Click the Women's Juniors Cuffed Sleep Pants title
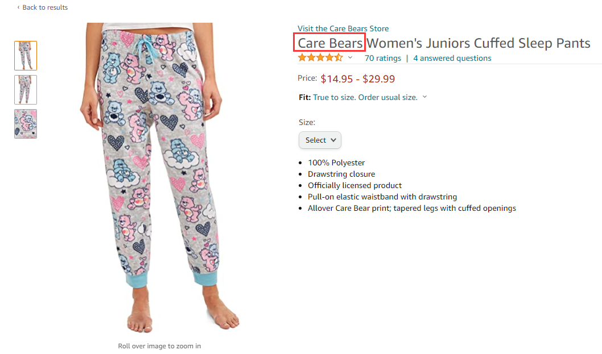Image resolution: width=602 pixels, height=354 pixels. [478, 43]
